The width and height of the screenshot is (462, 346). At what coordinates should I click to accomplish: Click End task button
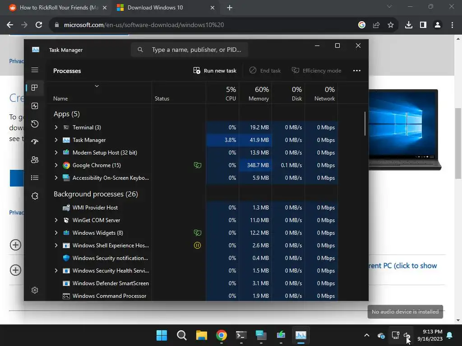265,71
